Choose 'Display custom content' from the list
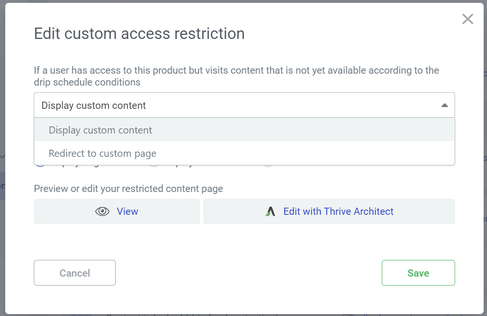The width and height of the screenshot is (487, 316). [244, 130]
